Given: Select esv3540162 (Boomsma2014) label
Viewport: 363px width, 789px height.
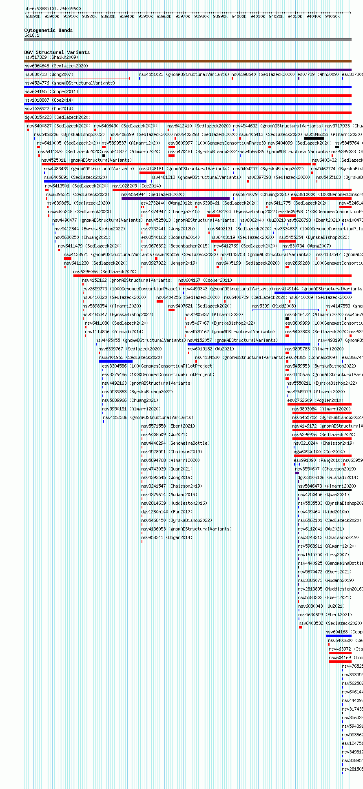Looking at the screenshot, I should pos(170,238).
